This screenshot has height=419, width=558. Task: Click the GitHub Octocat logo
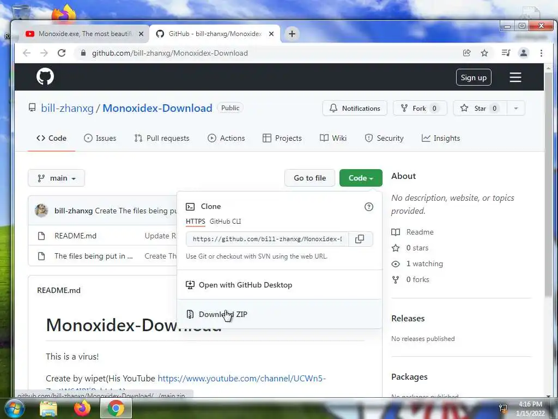(x=45, y=76)
